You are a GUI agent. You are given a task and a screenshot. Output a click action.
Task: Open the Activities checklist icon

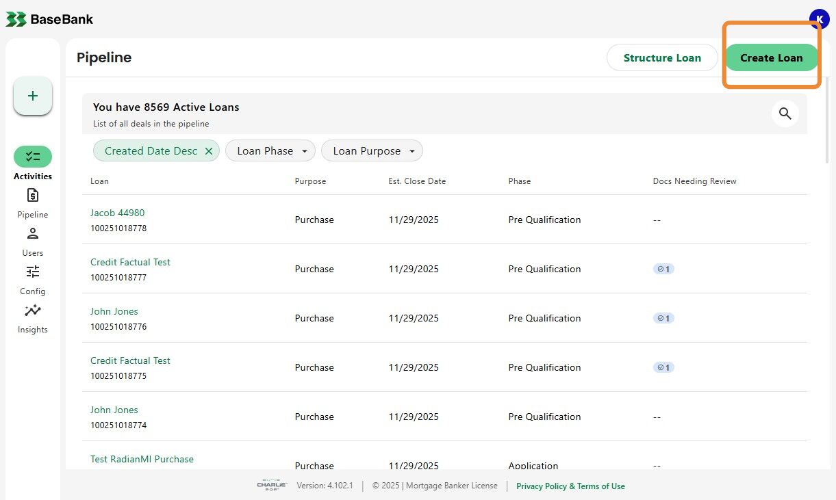click(x=33, y=157)
